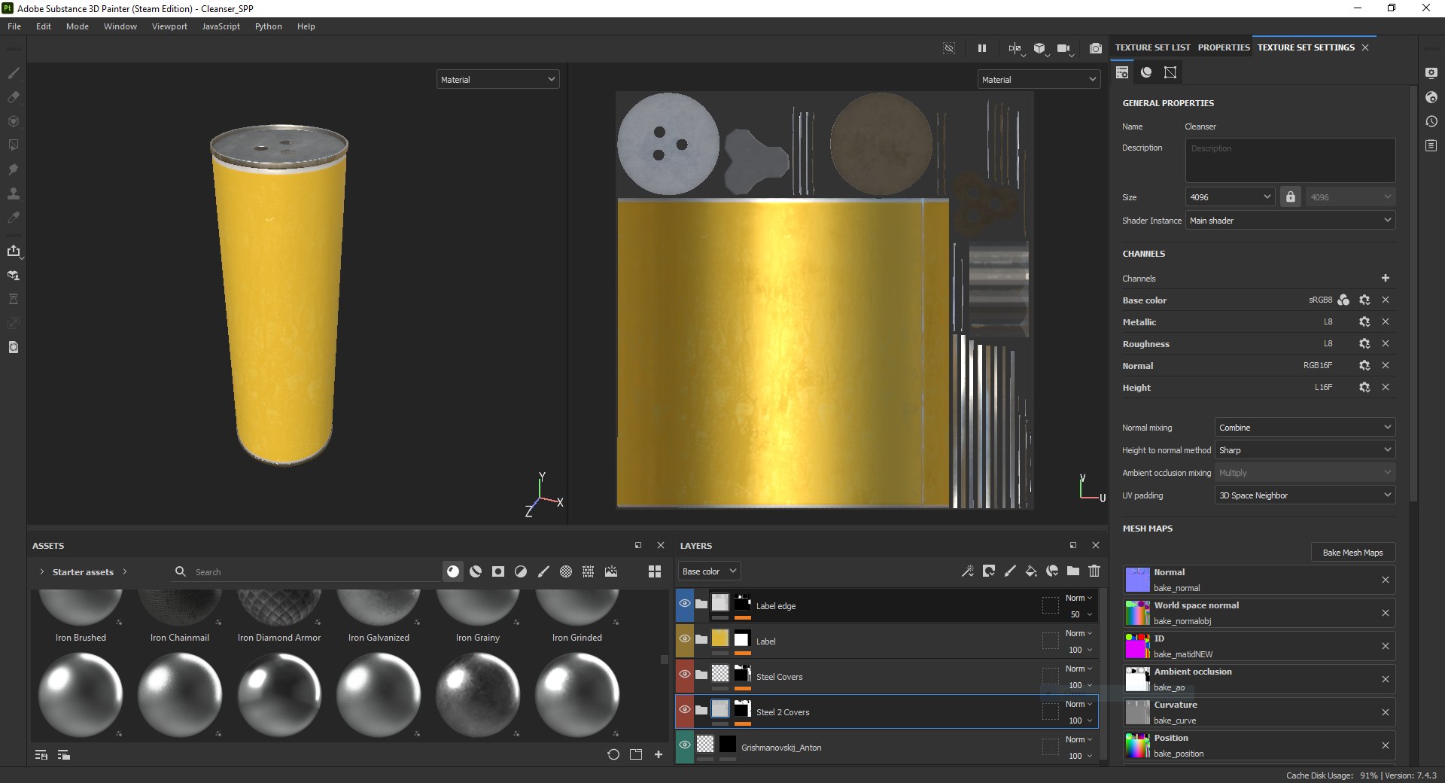Open the Python menu
The height and width of the screenshot is (783, 1445).
[x=269, y=26]
